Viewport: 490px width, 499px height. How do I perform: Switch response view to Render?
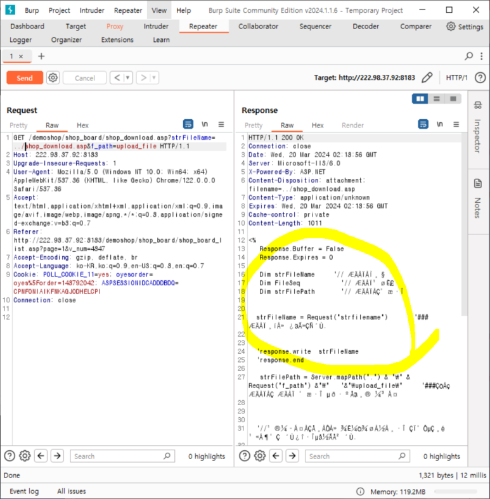352,125
